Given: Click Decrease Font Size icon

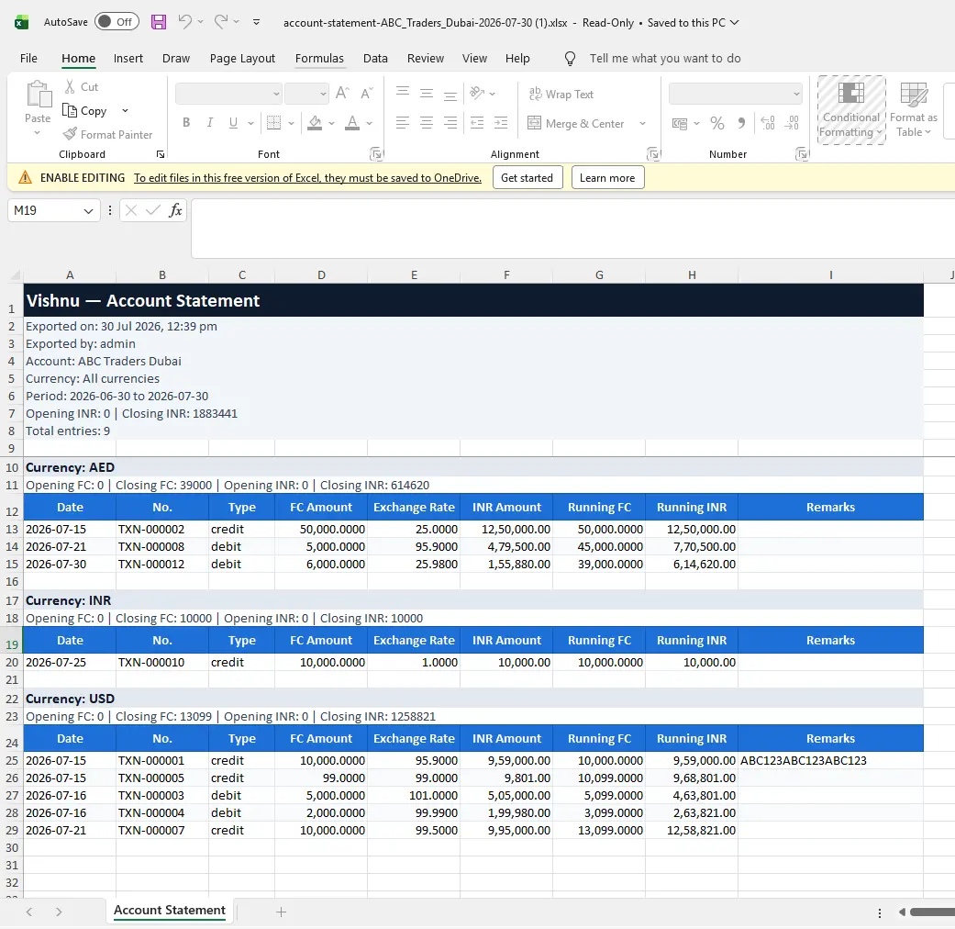Looking at the screenshot, I should click(366, 94).
